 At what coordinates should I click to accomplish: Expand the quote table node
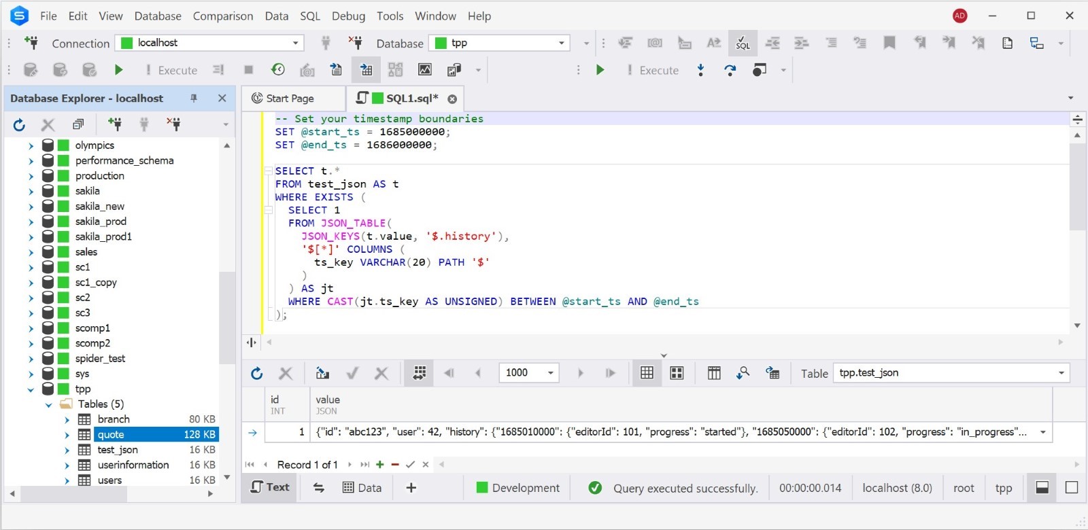tap(67, 435)
